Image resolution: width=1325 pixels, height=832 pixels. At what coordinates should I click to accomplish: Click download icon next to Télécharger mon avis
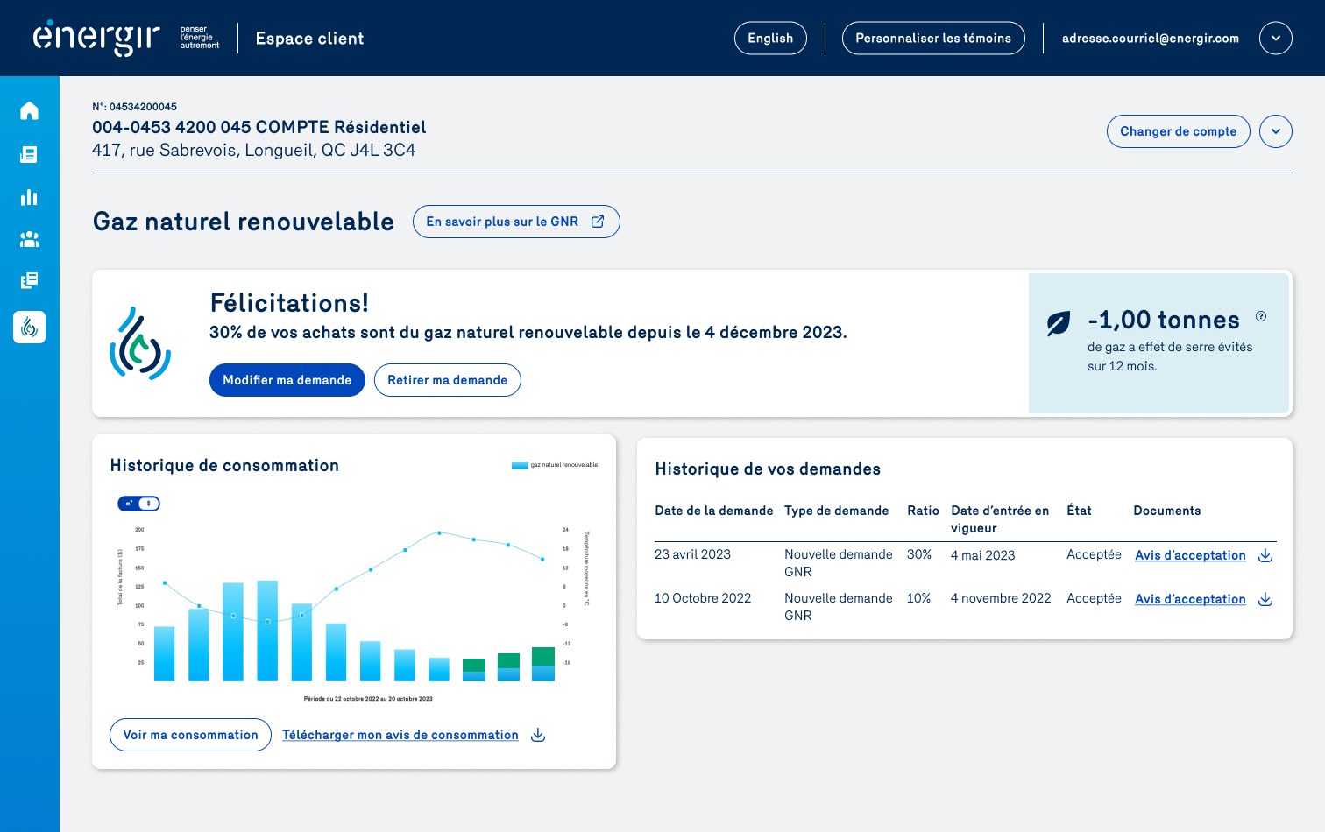coord(538,735)
